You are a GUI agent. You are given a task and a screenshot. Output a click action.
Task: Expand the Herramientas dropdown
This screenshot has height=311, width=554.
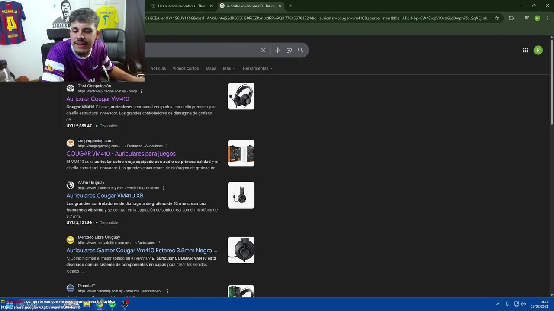click(x=258, y=68)
